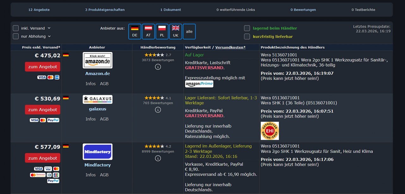Click the German flag beside the € 475,02 price
Screen dimensions: 405x194
click(66, 55)
